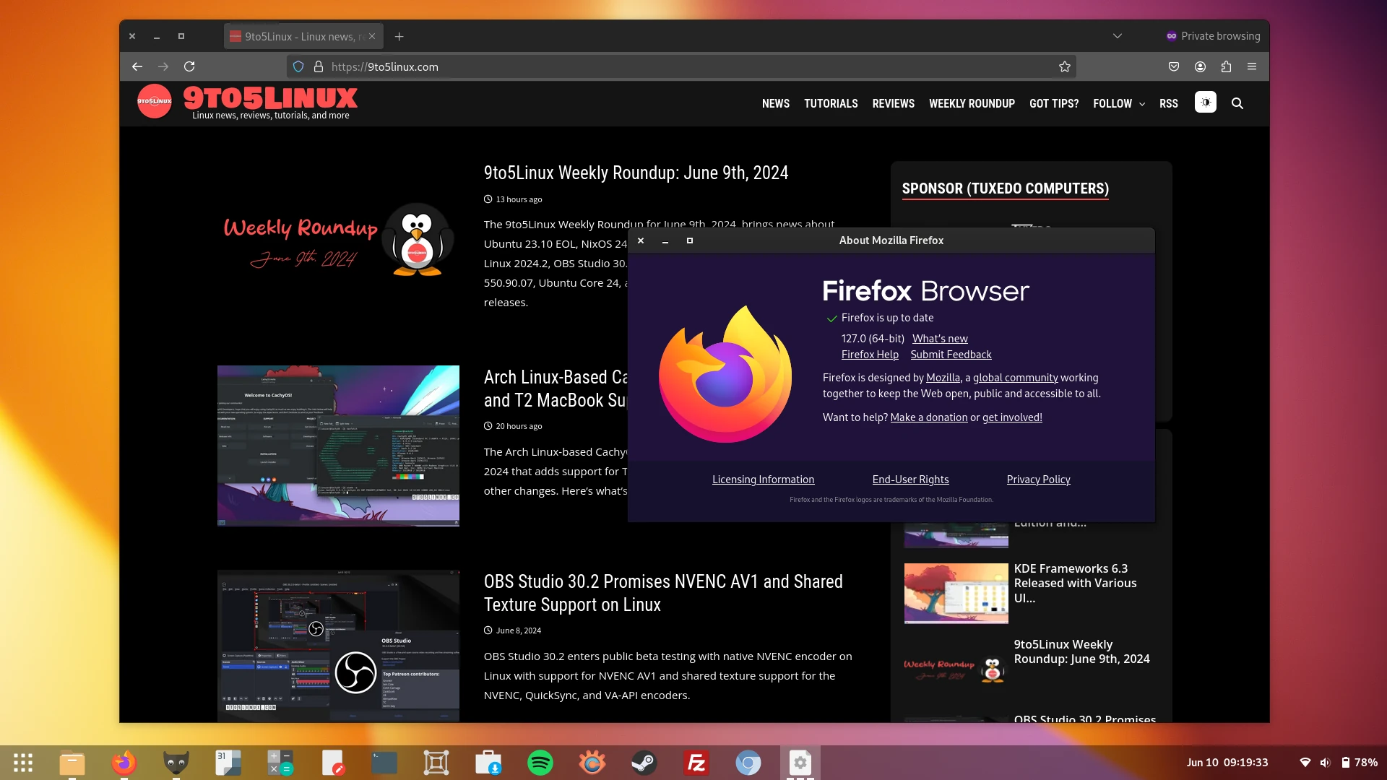Viewport: 1387px width, 780px height.
Task: Open the OBS Studio article thumbnail
Action: tap(338, 645)
